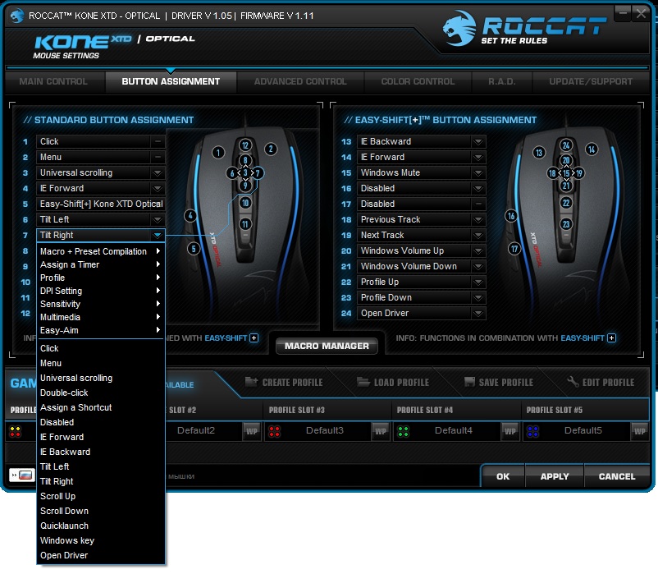Switch to the Advanced Control tab
658x574 pixels.
(x=300, y=81)
